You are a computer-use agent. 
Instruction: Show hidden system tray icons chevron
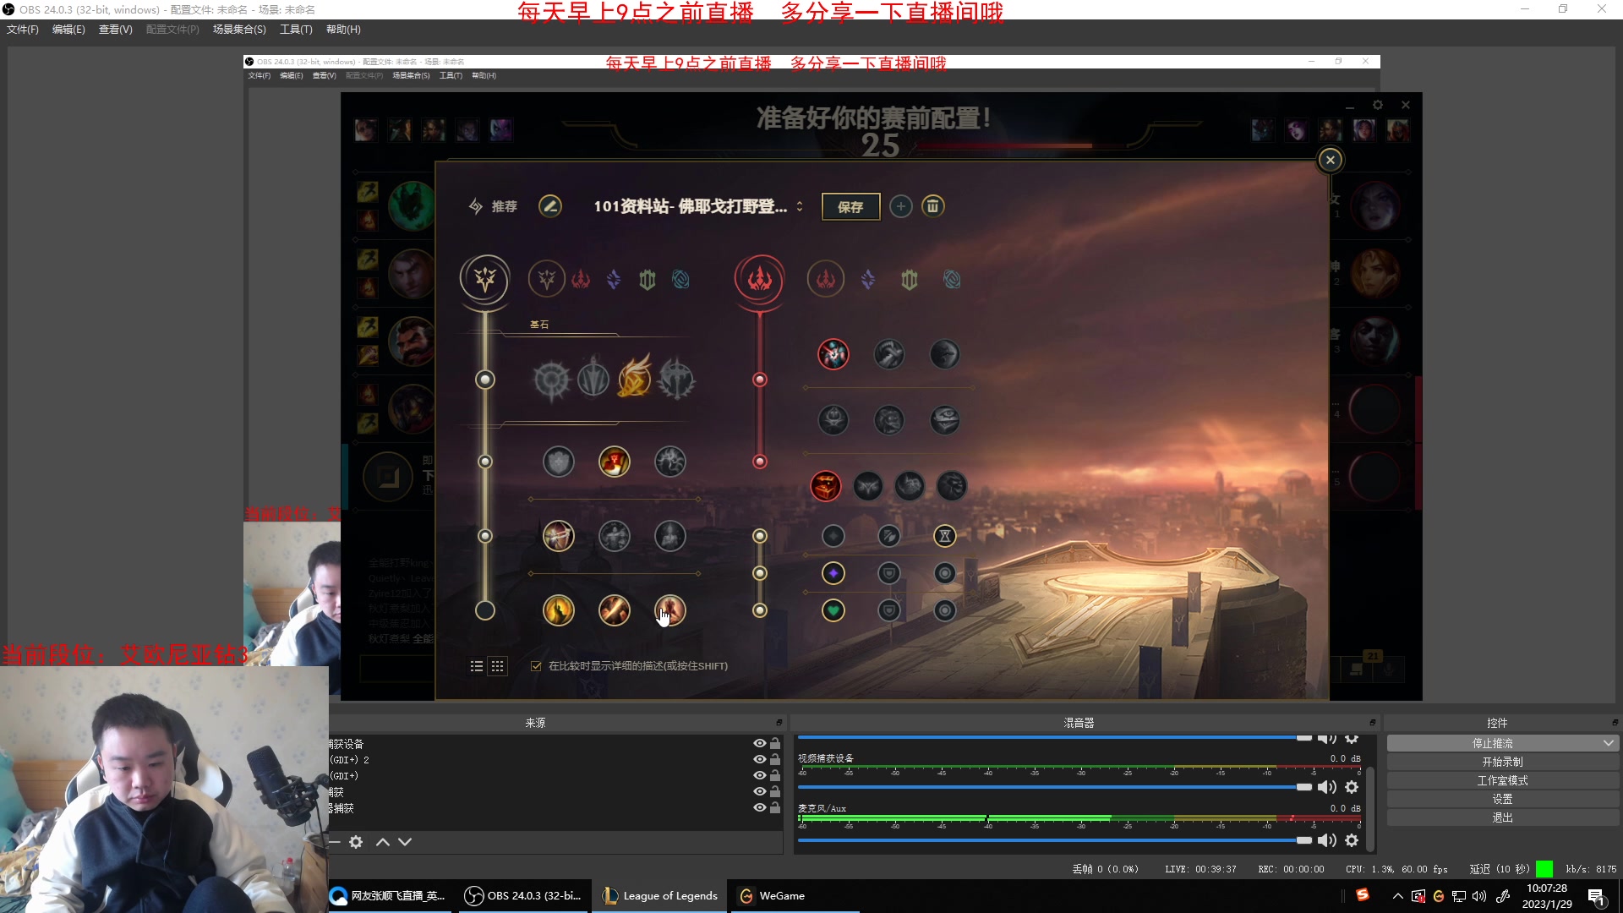pos(1397,896)
